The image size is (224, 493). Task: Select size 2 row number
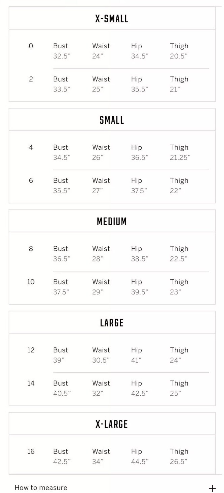(x=31, y=79)
